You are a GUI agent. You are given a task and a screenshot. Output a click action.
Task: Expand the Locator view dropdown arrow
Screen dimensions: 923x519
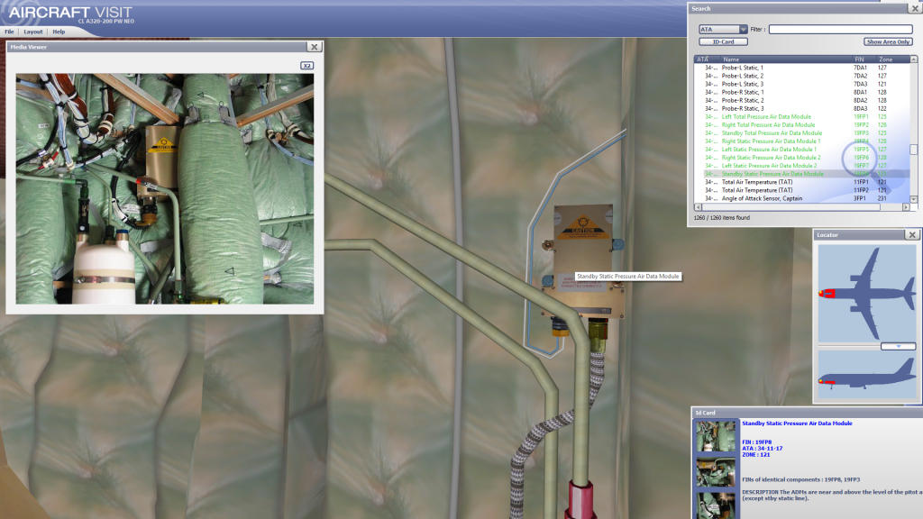point(899,347)
